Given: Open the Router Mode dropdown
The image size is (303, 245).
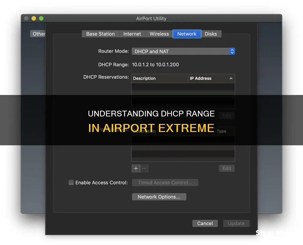Looking at the screenshot, I should pos(183,51).
